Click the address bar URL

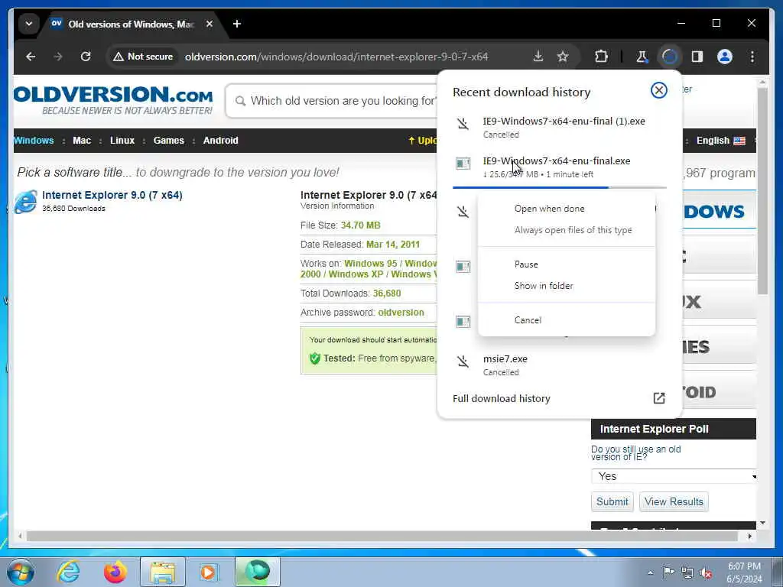(336, 57)
